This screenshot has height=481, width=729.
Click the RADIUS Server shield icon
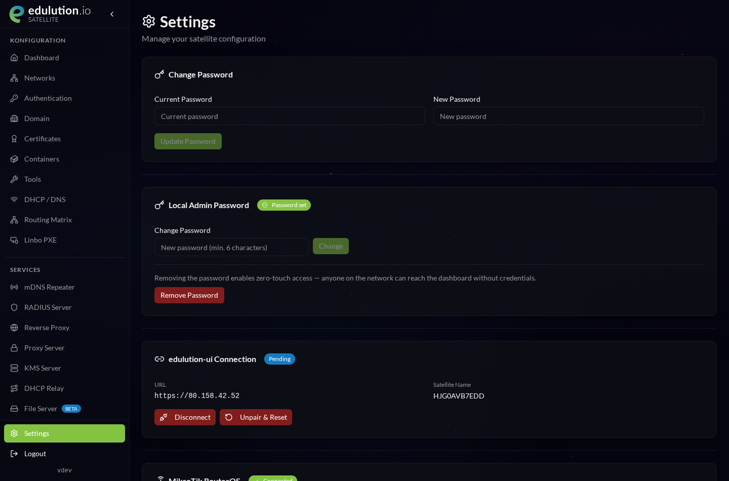click(x=14, y=307)
